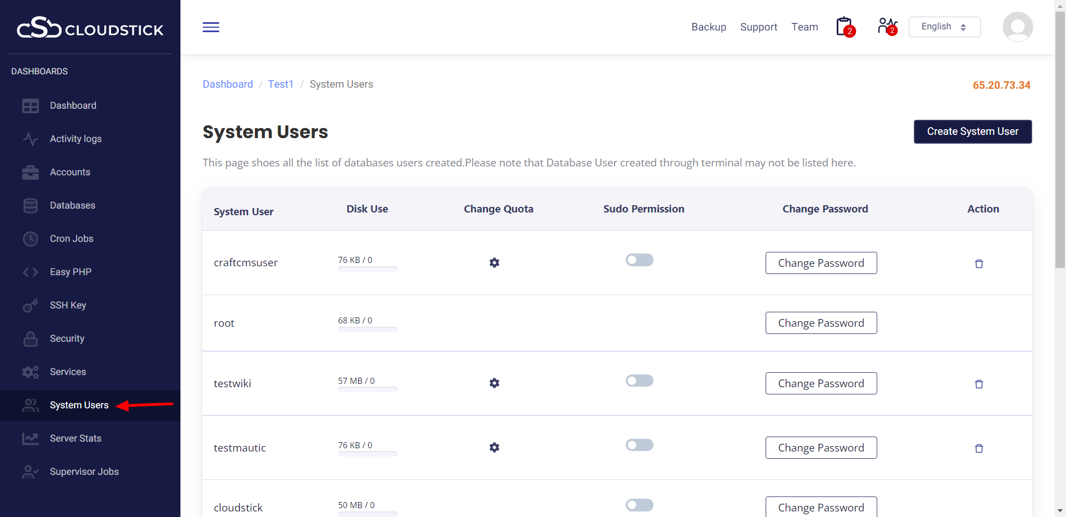The width and height of the screenshot is (1066, 517).
Task: Go to Server Stats in sidebar
Action: pos(76,438)
